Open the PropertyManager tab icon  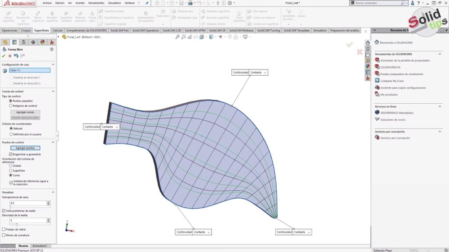14,42
